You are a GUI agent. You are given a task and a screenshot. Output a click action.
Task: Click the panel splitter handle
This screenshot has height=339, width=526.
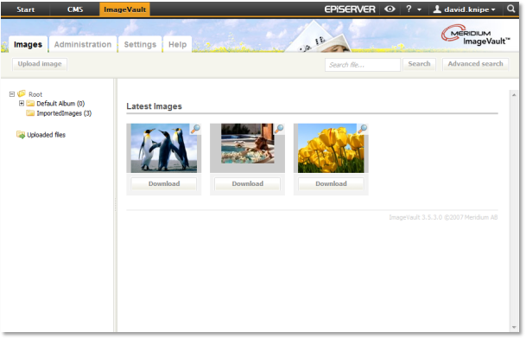click(x=116, y=205)
